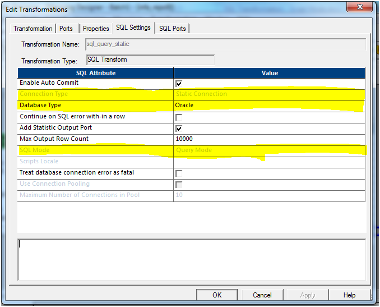This screenshot has height=307, width=380.
Task: Close the Edit Transformations dialog
Action: [x=360, y=7]
